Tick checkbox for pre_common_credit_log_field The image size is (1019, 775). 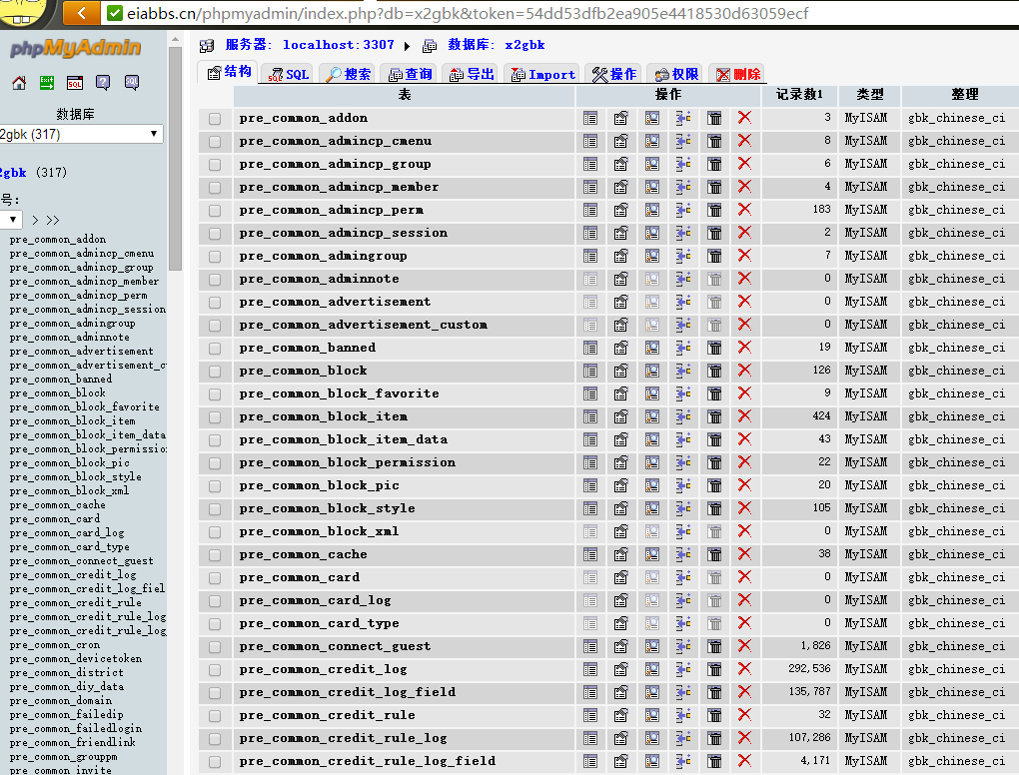215,693
